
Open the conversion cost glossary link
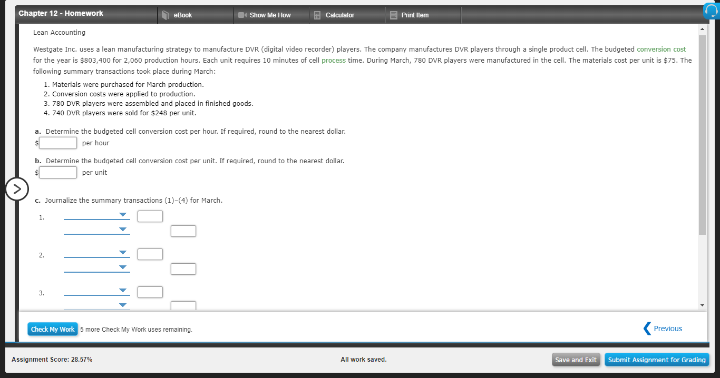pyautogui.click(x=661, y=49)
